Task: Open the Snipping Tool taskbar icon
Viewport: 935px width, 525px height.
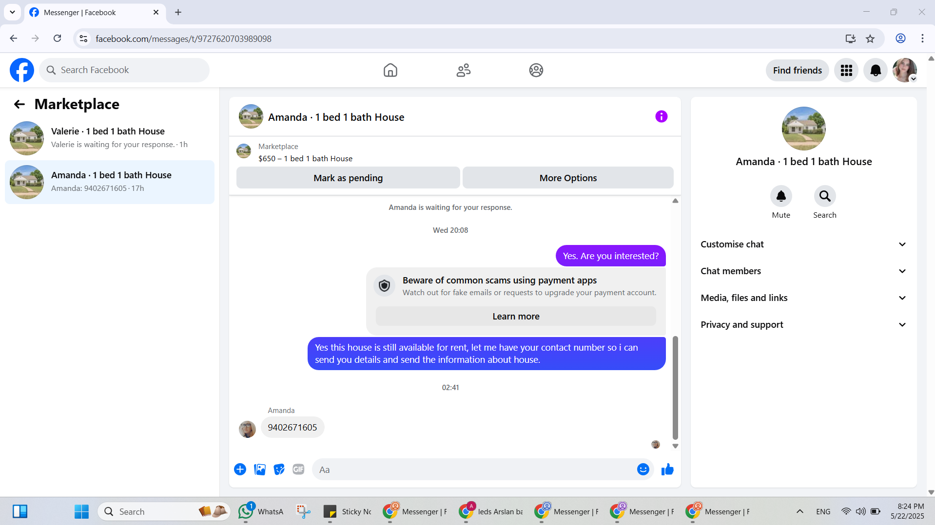Action: 303,511
